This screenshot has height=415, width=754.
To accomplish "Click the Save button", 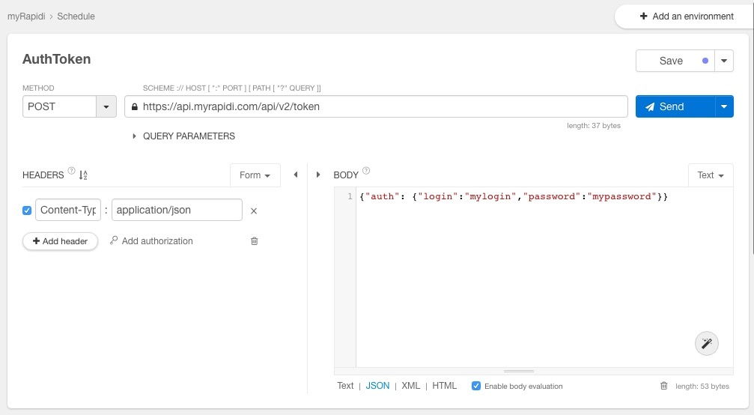I will tap(675, 61).
